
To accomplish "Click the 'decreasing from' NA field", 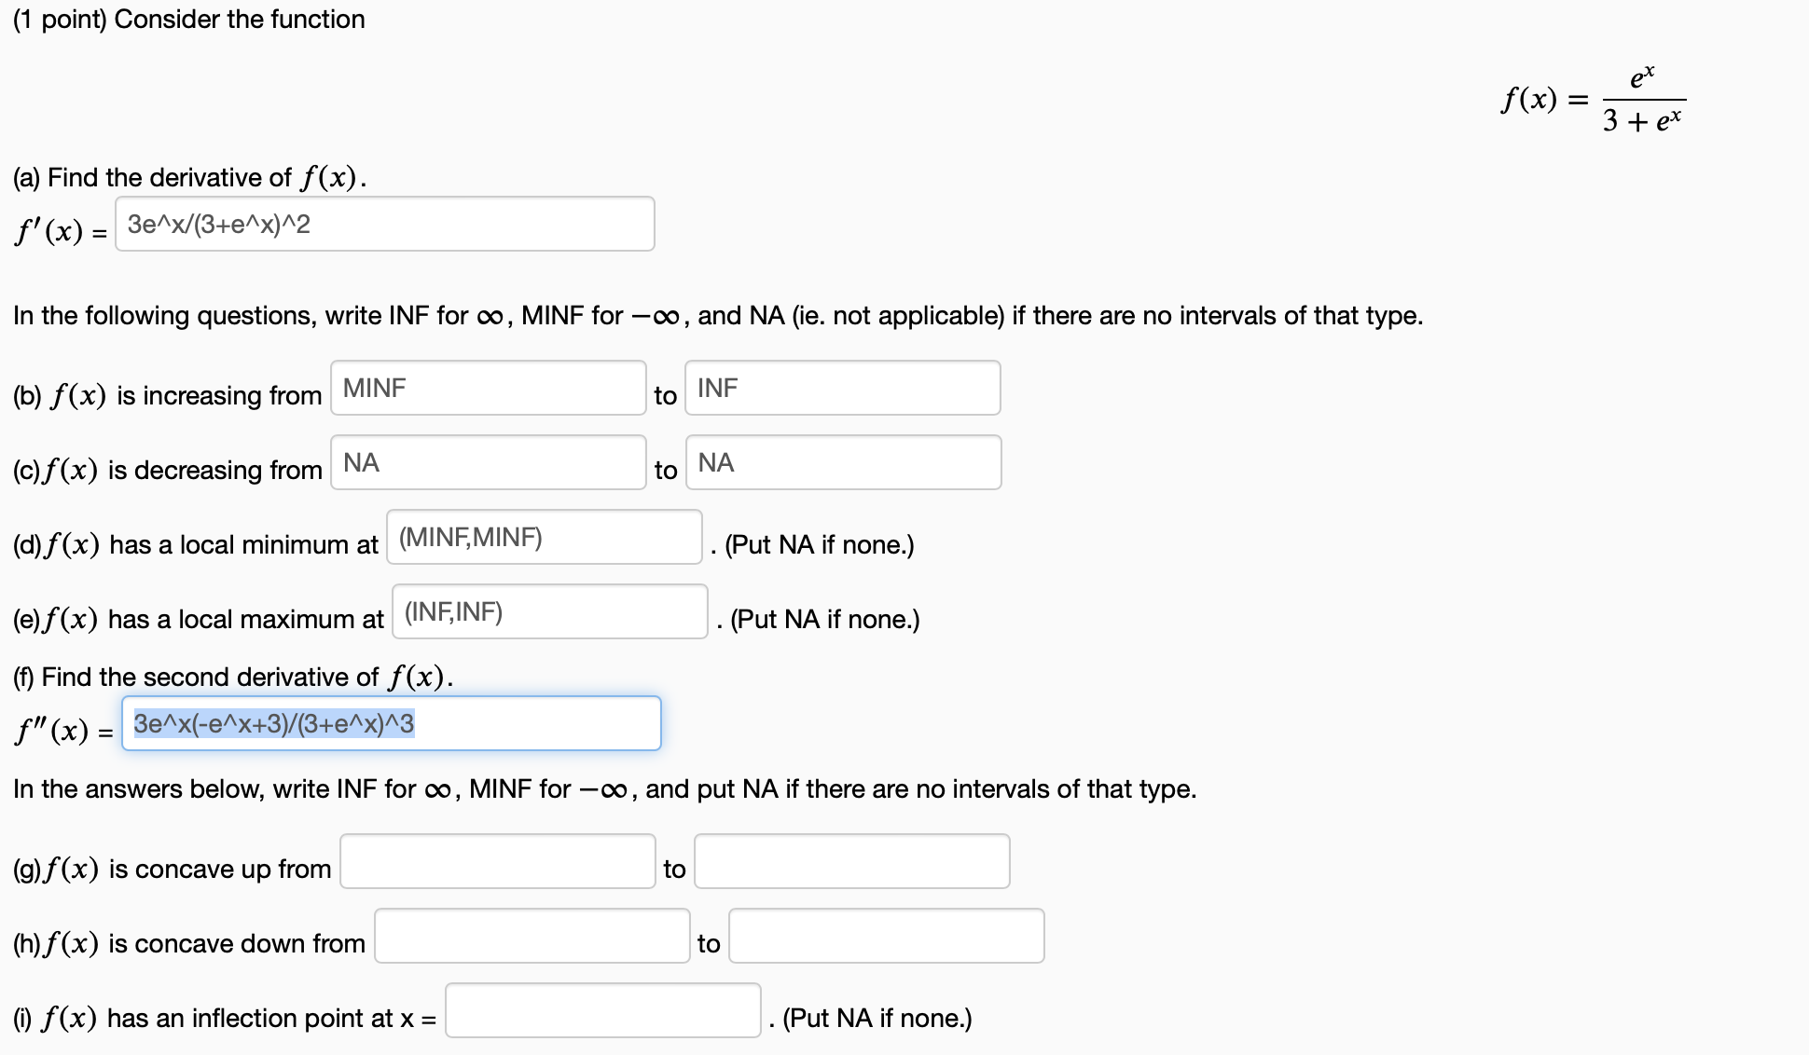I will 488,462.
